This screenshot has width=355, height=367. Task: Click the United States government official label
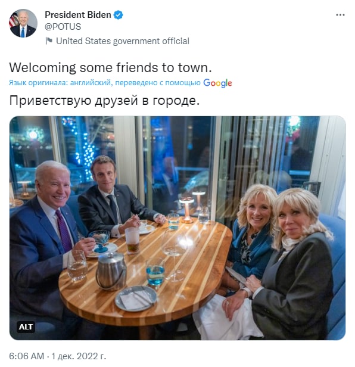click(x=123, y=41)
